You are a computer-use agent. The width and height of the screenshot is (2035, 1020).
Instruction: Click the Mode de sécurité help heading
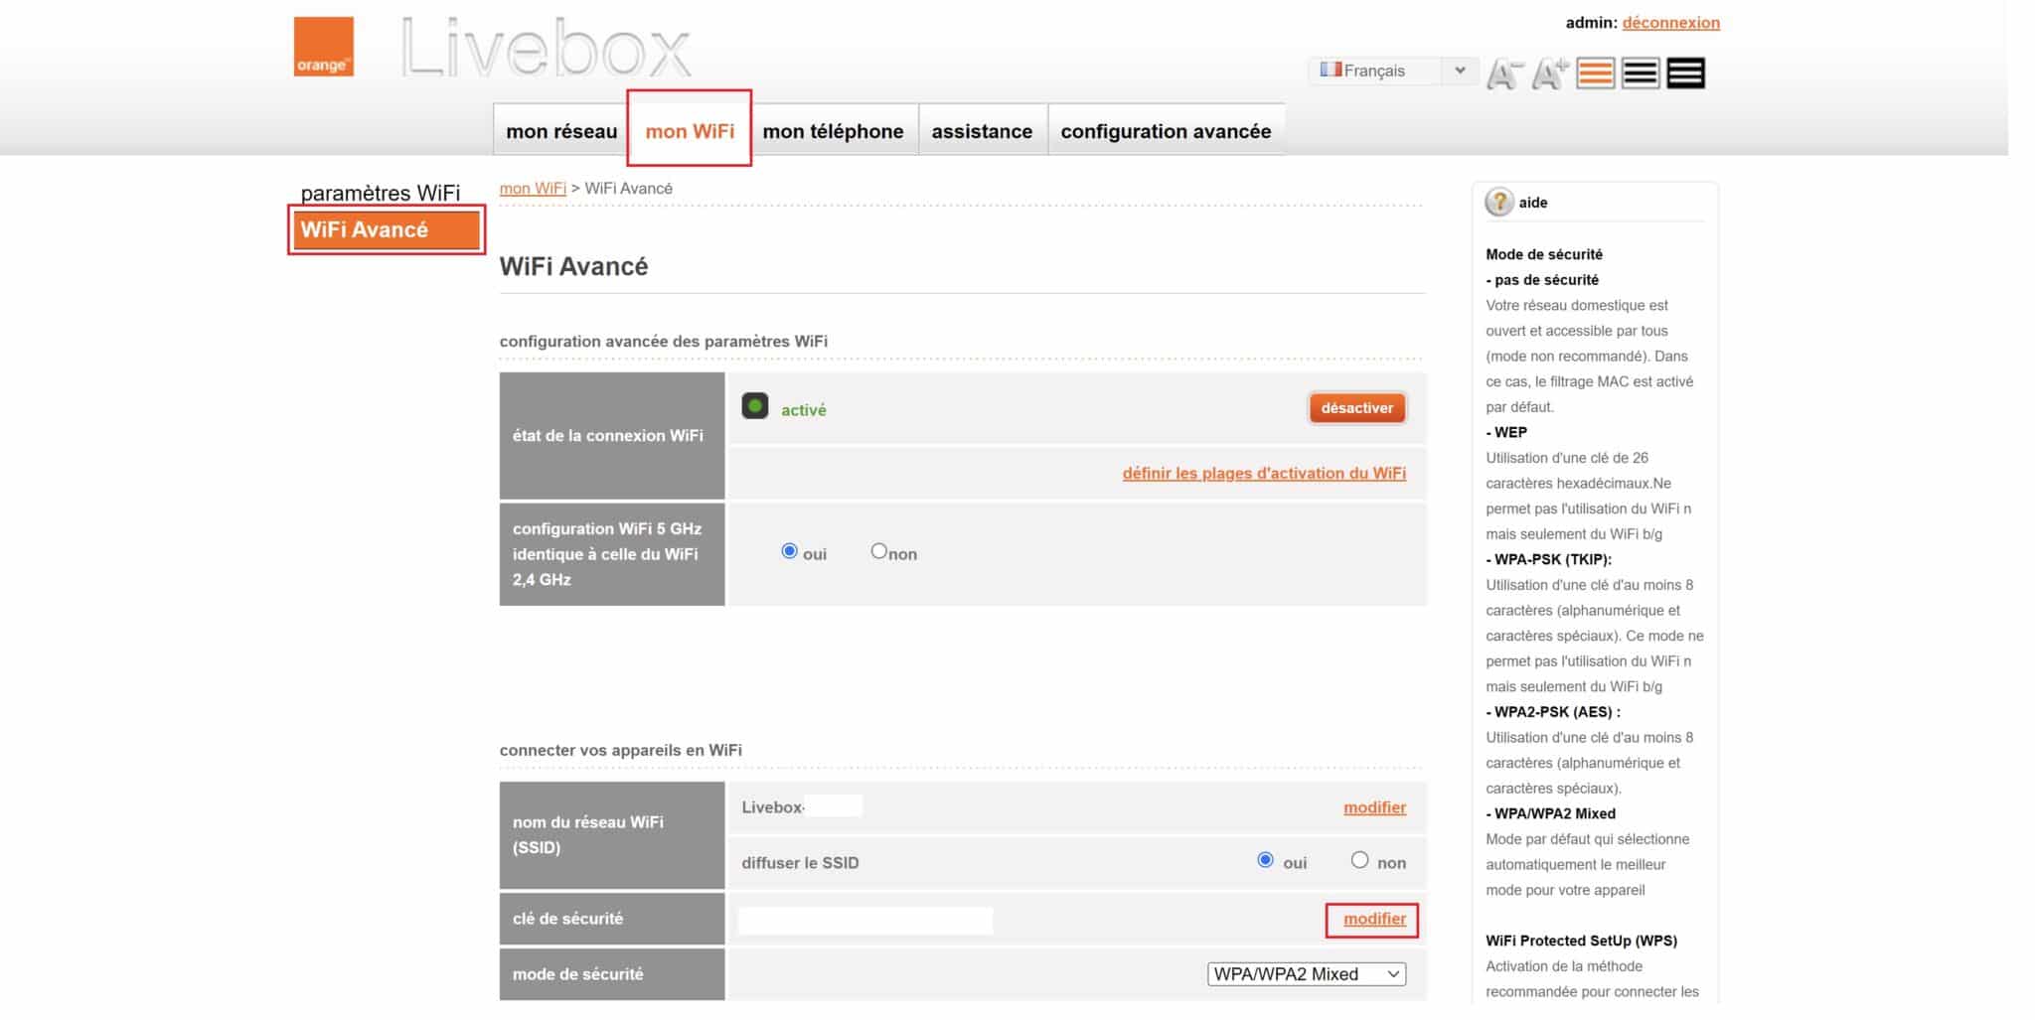pyautogui.click(x=1544, y=254)
